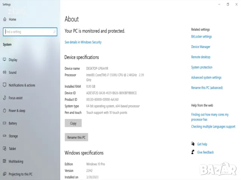Close the Settings window
241x180 pixels.
(x=236, y=4)
